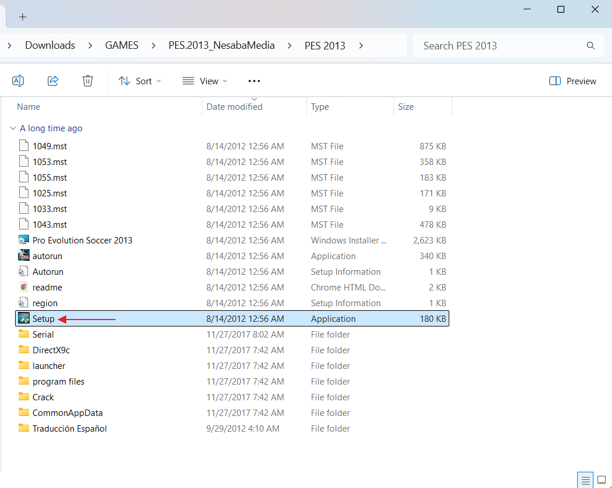Select the 1053.mst file icon
The height and width of the screenshot is (488, 612).
coord(24,161)
